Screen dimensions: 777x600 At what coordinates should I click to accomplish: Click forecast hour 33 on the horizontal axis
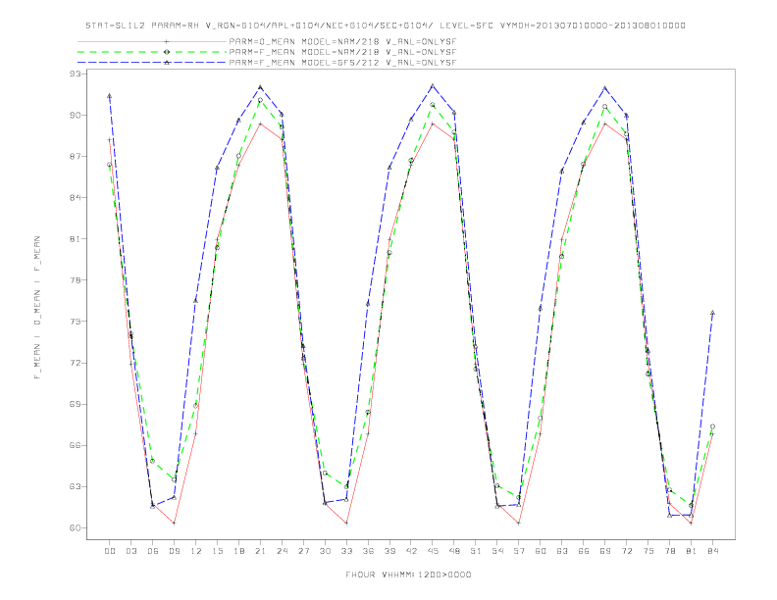346,551
